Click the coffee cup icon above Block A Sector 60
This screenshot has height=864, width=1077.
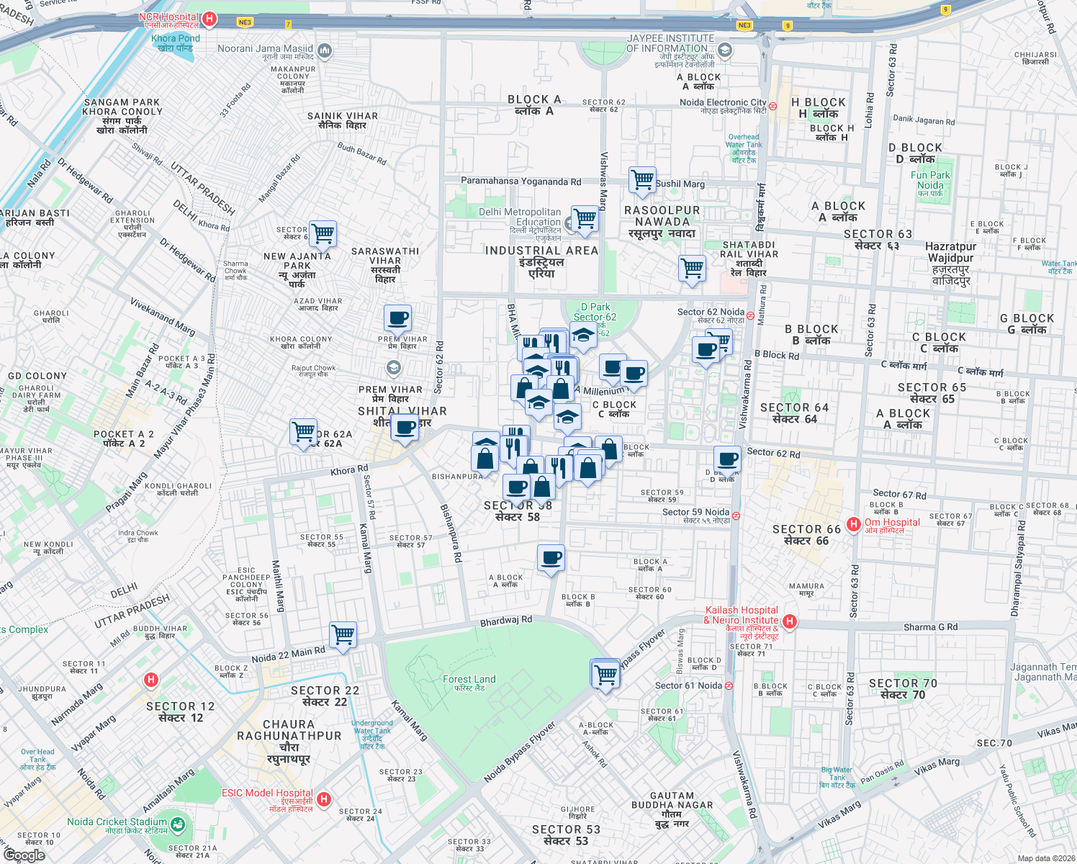tap(551, 557)
